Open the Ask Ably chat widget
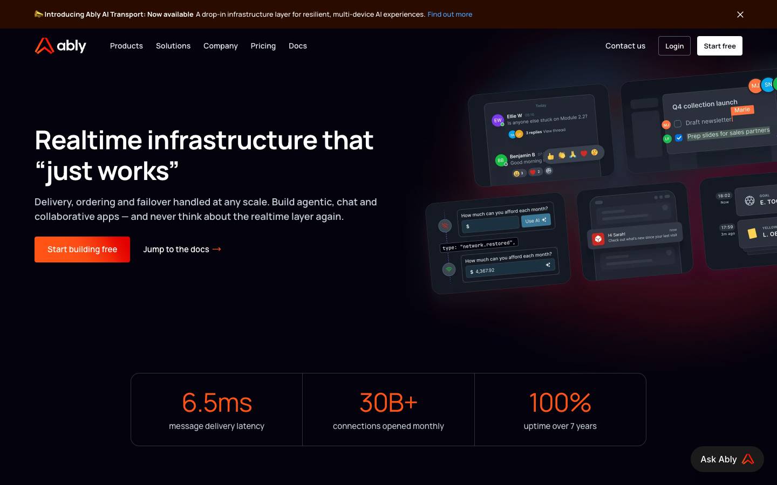This screenshot has height=485, width=777. (727, 459)
